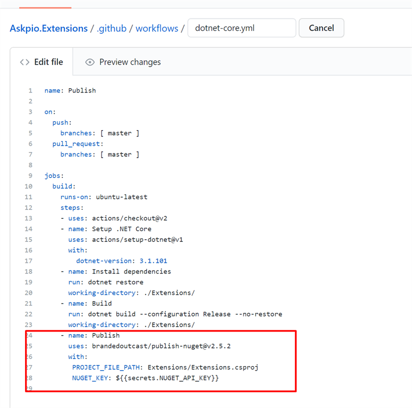Click 'name: Install dependencies' line
This screenshot has height=408, width=412.
coord(116,271)
